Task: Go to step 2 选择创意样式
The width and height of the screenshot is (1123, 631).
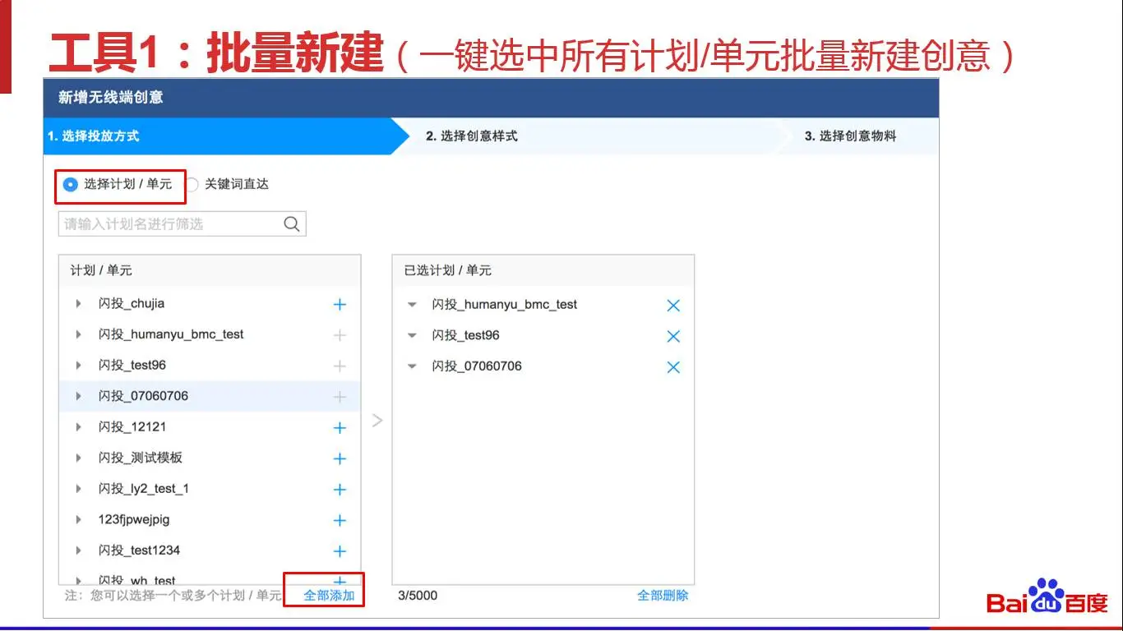Action: (472, 136)
